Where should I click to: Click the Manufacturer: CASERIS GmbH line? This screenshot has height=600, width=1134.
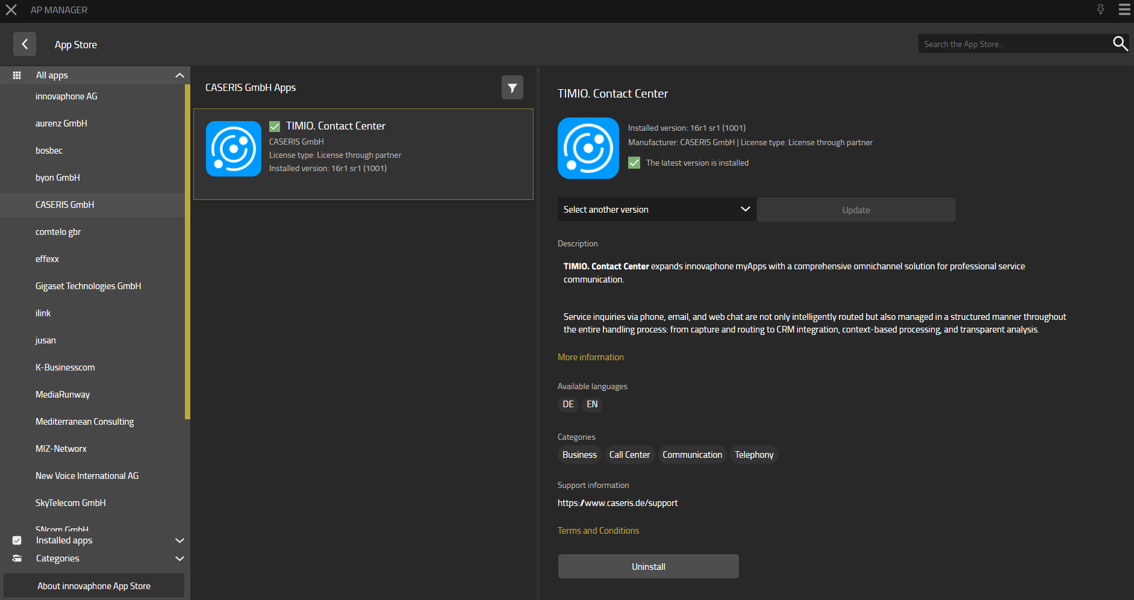pos(681,142)
